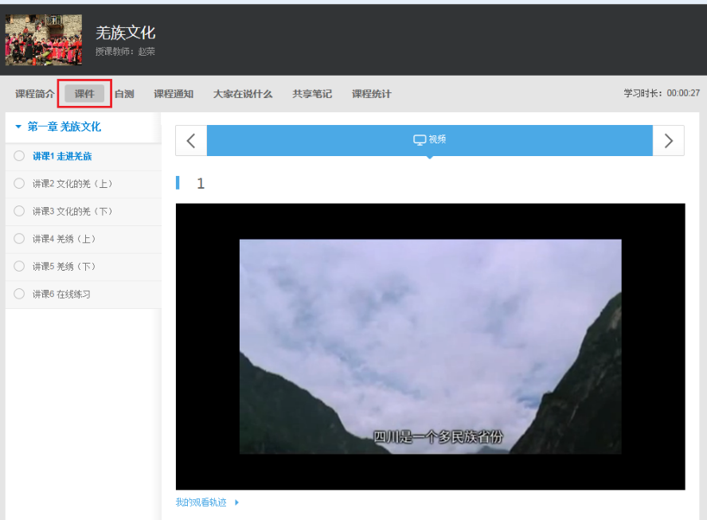The image size is (707, 520).
Task: Click the video player frame
Action: point(430,346)
